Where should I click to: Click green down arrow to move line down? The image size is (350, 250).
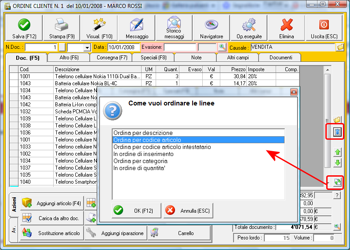point(338,163)
